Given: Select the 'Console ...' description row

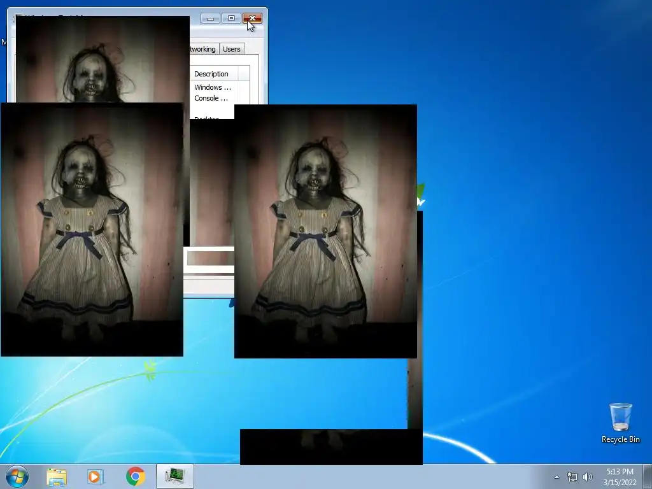Looking at the screenshot, I should click(211, 98).
